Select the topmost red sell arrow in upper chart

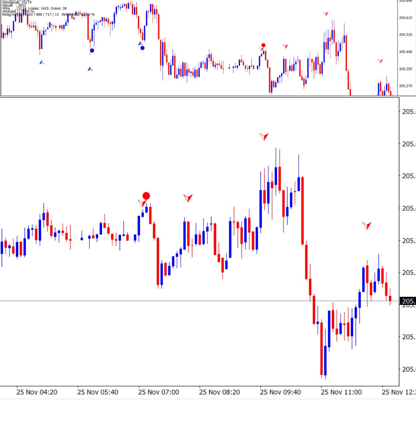(326, 14)
